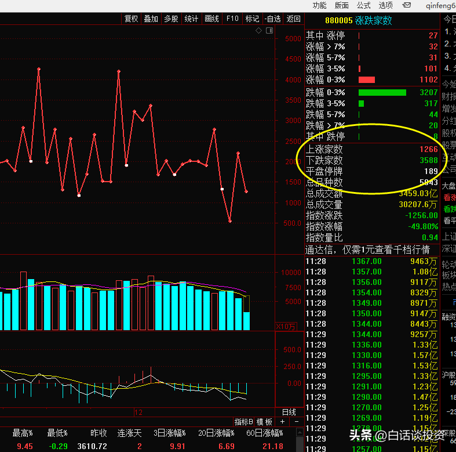This screenshot has width=456, height=452.
Task: Select the 多股 multi-stock button
Action: [172, 19]
